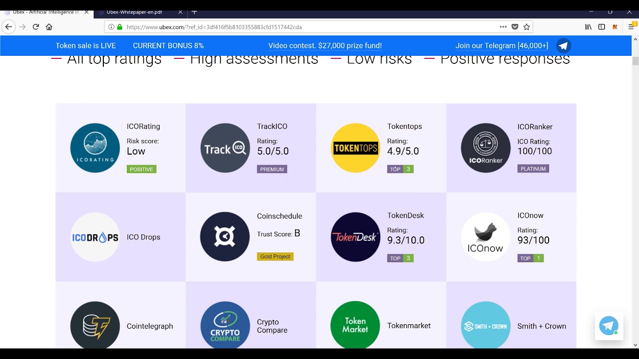Toggle the browser sidebar icon
The height and width of the screenshot is (359, 639).
(x=602, y=27)
